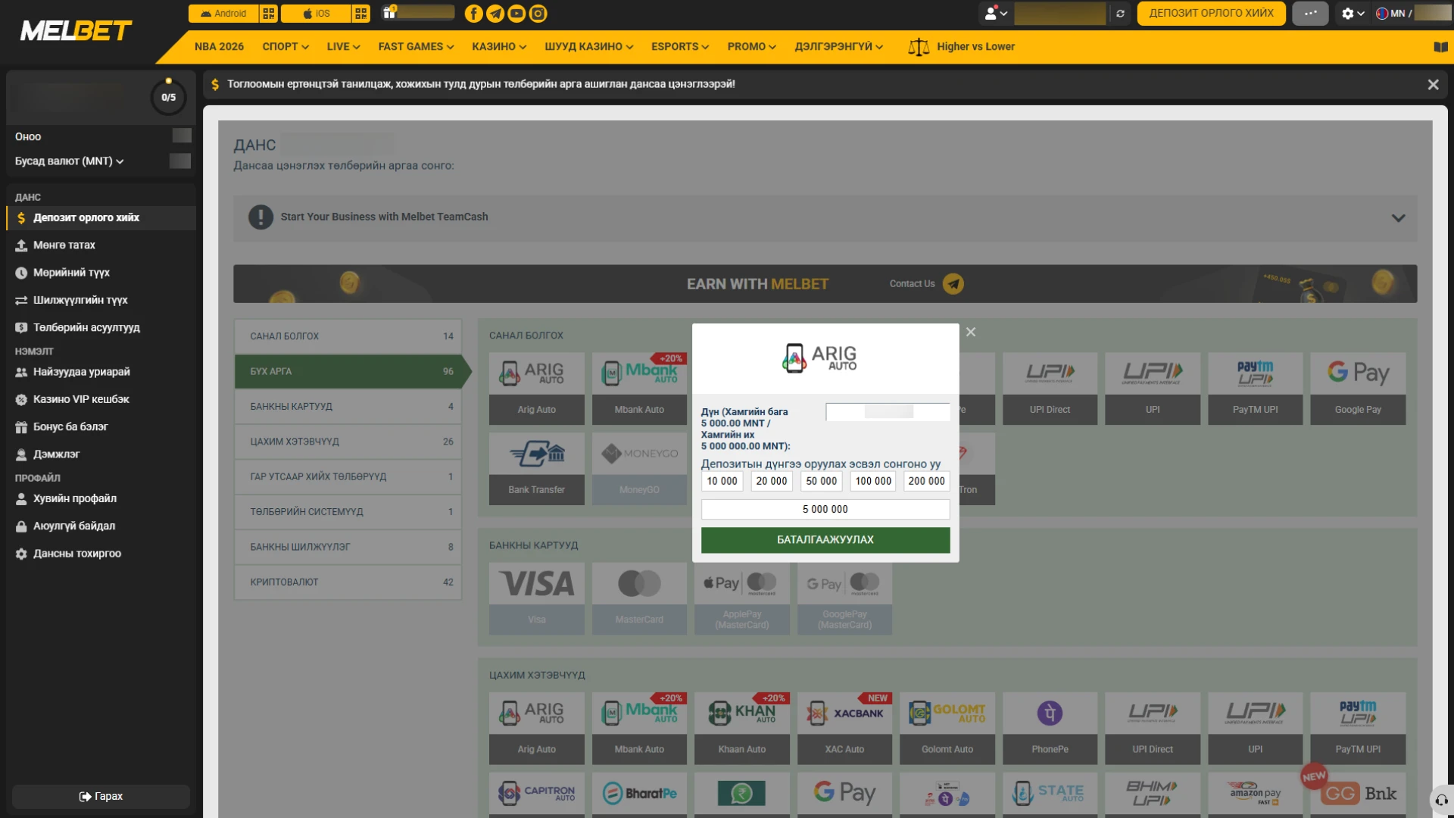Open the Telegram channel icon in header
1454x818 pixels.
click(x=495, y=14)
